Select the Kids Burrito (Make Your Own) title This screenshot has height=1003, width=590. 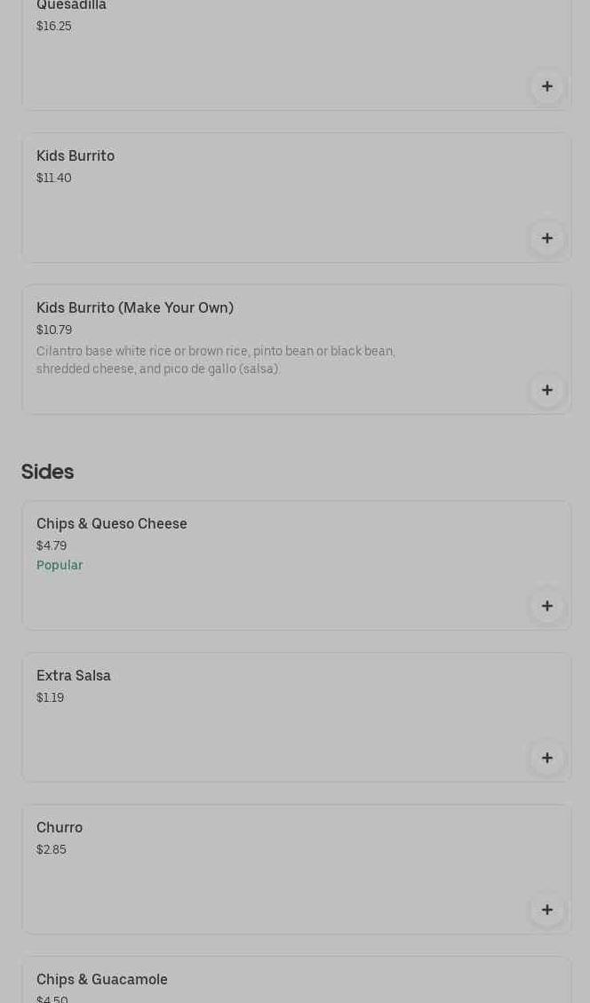pos(135,308)
